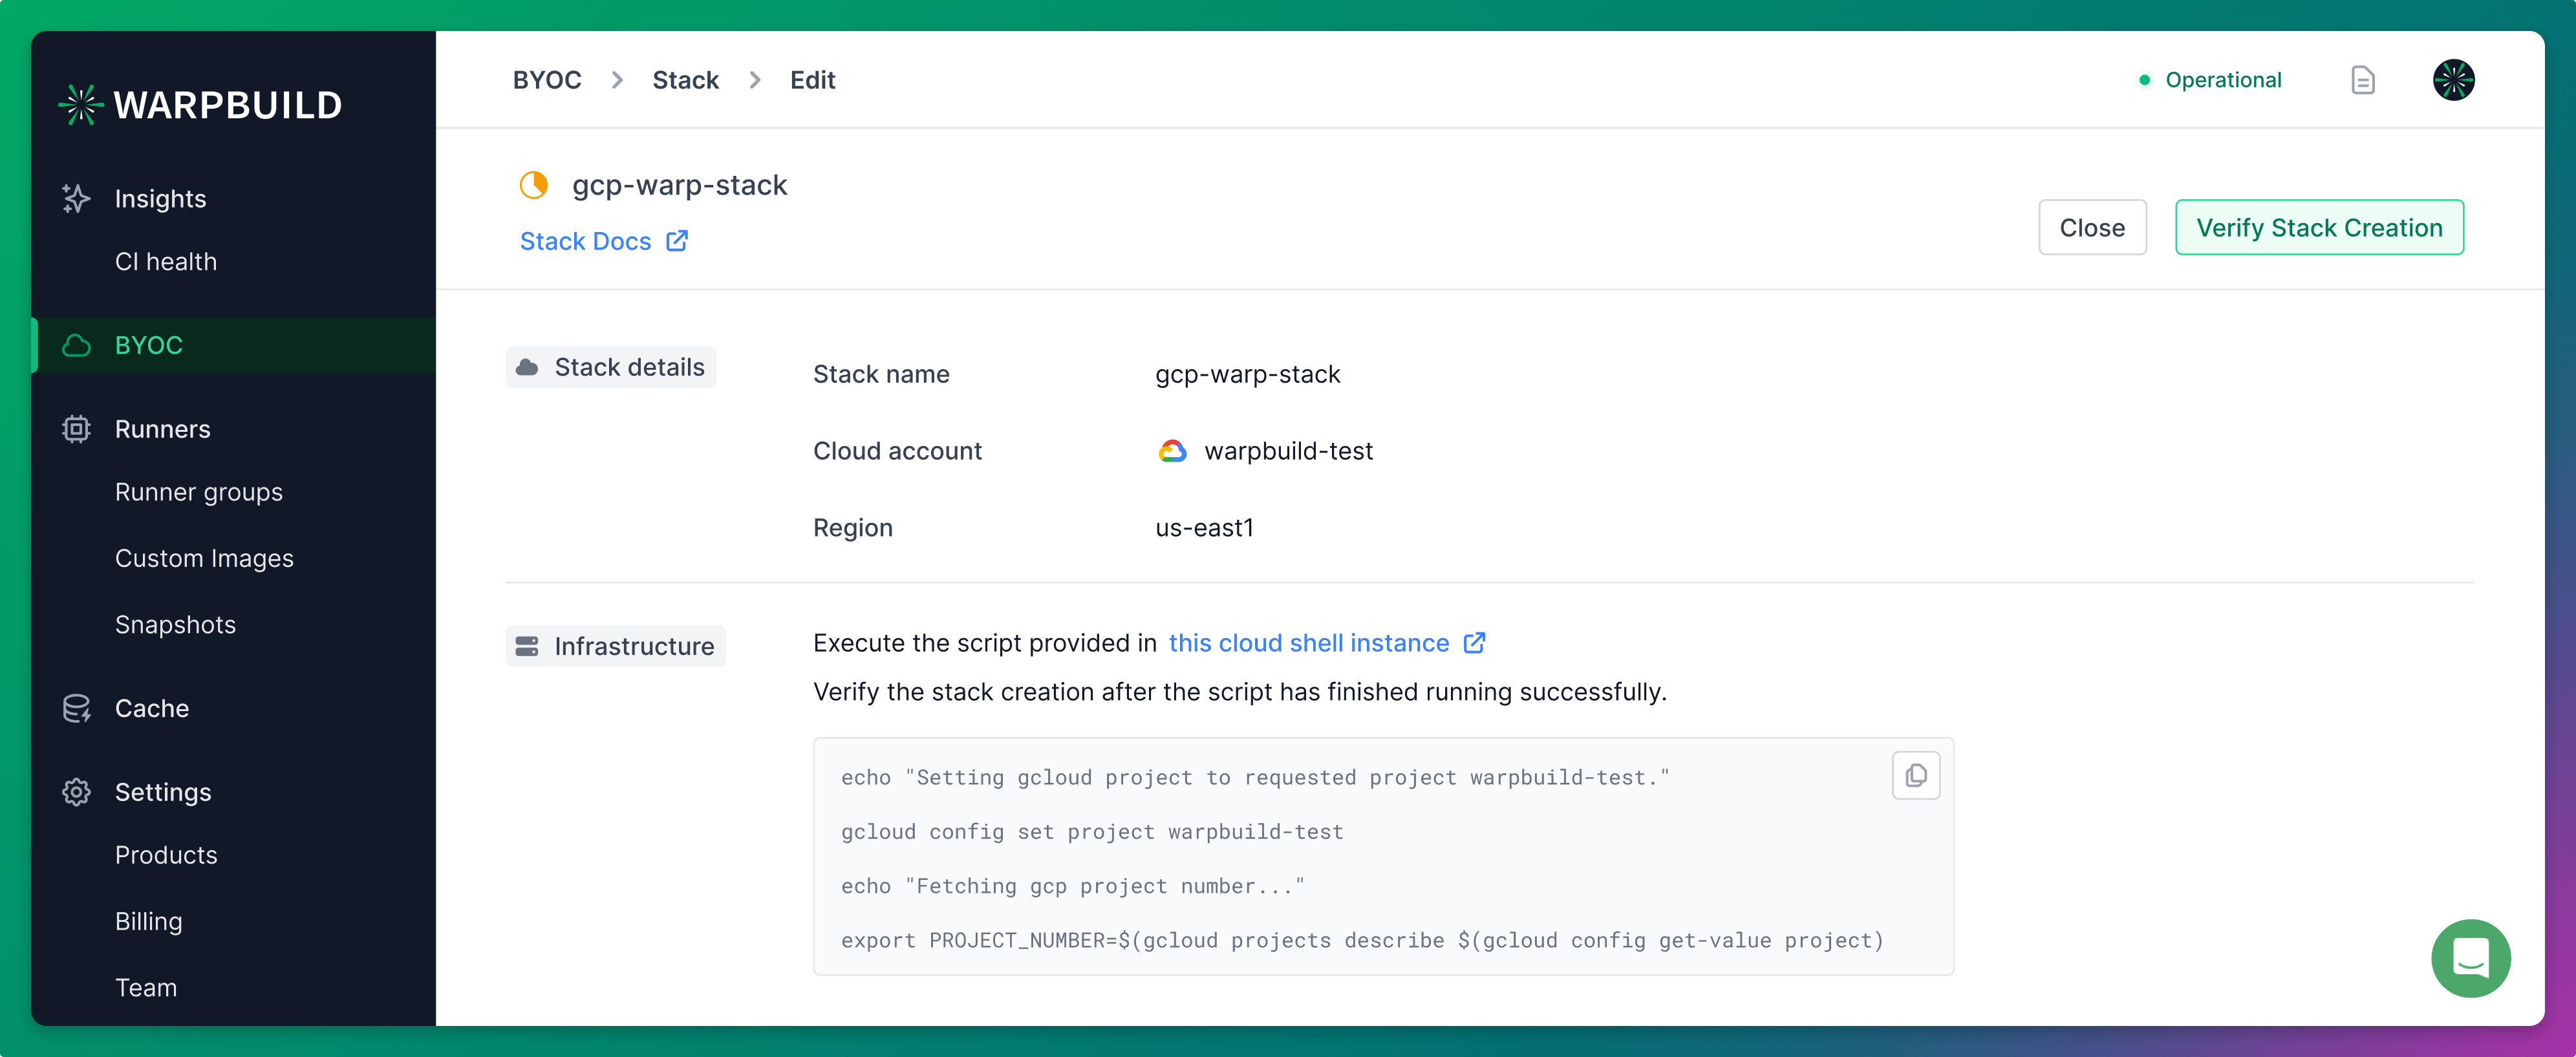Select Runner groups menu item
This screenshot has width=2576, height=1057.
pyautogui.click(x=199, y=491)
